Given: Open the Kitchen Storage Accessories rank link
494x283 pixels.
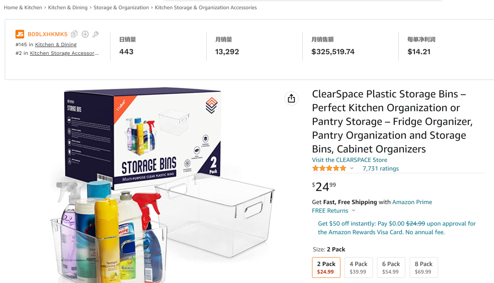Looking at the screenshot, I should point(64,53).
